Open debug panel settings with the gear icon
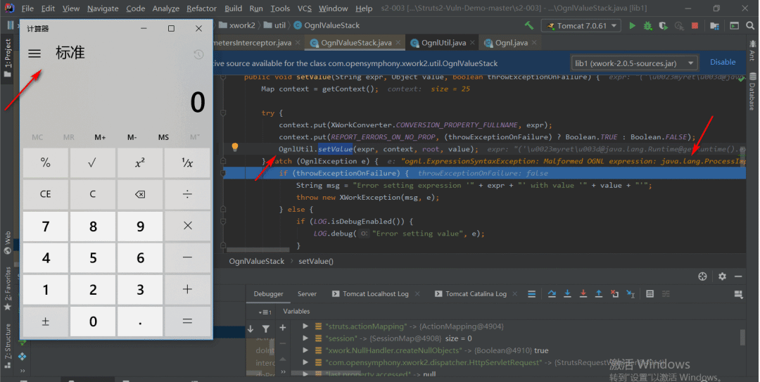The width and height of the screenshot is (760, 382). 722,276
